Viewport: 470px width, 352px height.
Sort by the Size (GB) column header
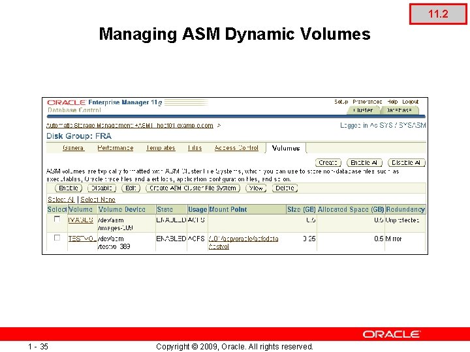(x=301, y=209)
